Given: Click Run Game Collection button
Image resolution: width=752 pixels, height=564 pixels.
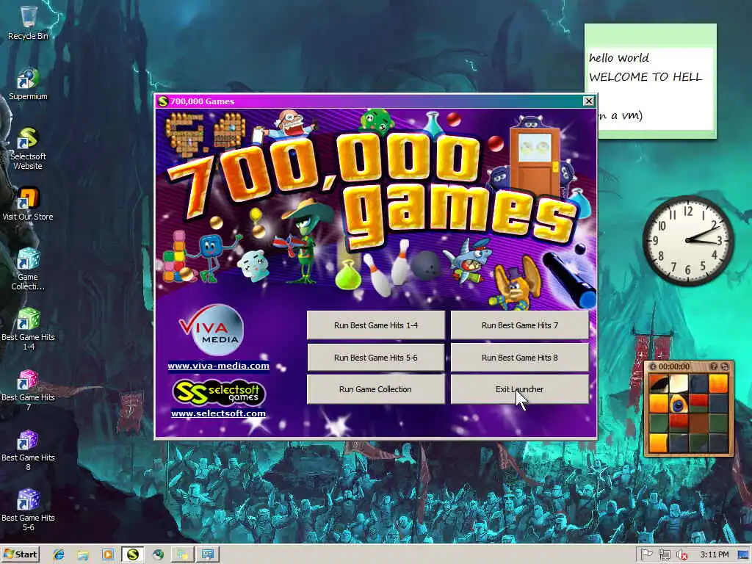Looking at the screenshot, I should 375,389.
